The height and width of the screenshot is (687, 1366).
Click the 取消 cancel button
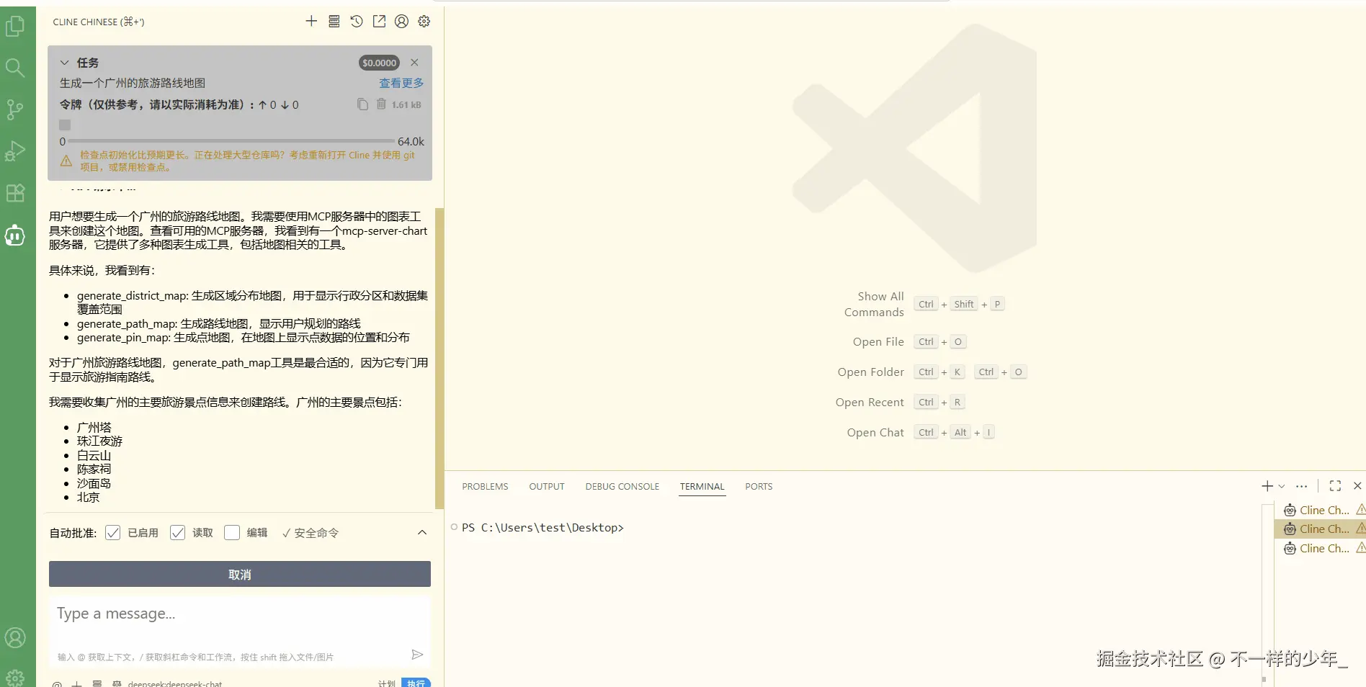coord(239,574)
